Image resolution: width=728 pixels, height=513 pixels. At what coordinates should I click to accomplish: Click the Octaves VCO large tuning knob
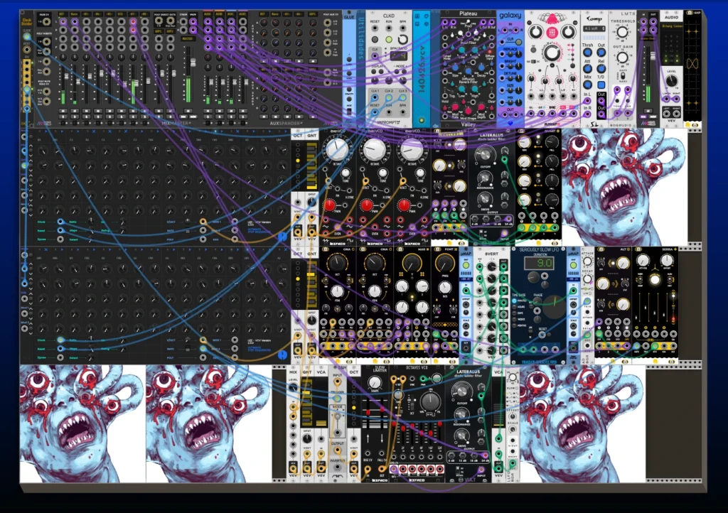(430, 401)
